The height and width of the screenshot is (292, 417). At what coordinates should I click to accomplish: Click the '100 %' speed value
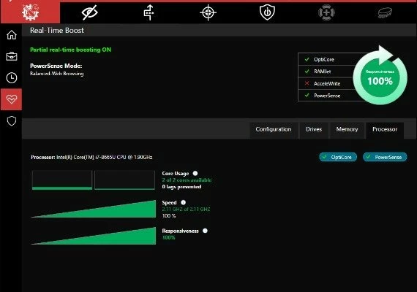(169, 216)
